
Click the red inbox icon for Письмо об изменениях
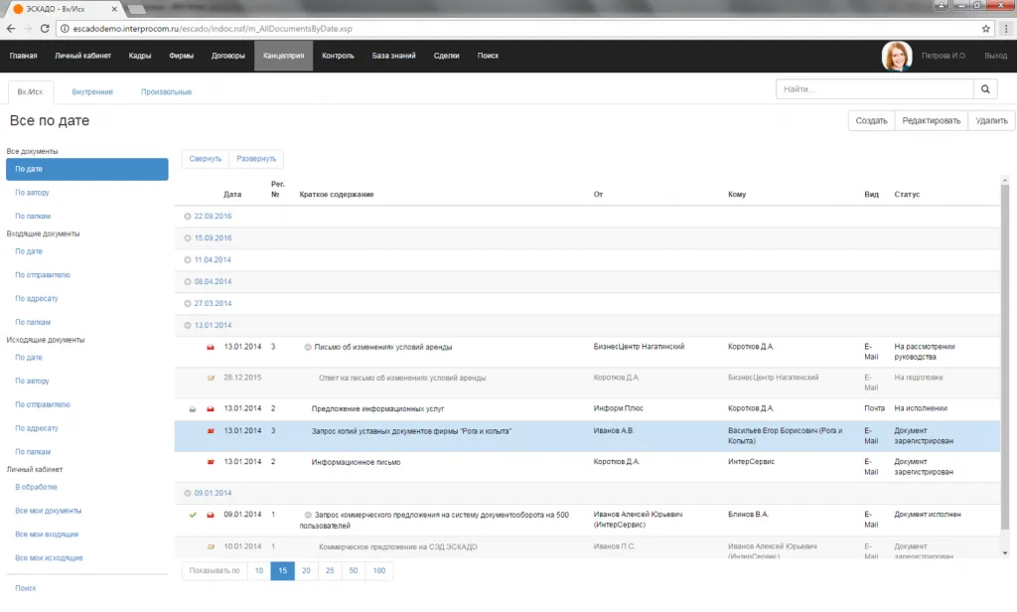[x=211, y=348]
